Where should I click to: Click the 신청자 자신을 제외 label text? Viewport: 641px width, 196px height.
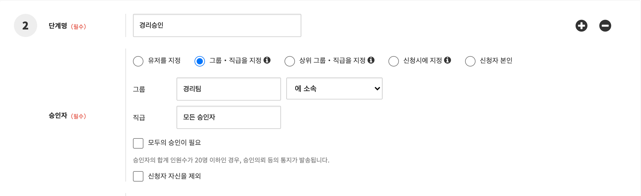[x=174, y=176]
